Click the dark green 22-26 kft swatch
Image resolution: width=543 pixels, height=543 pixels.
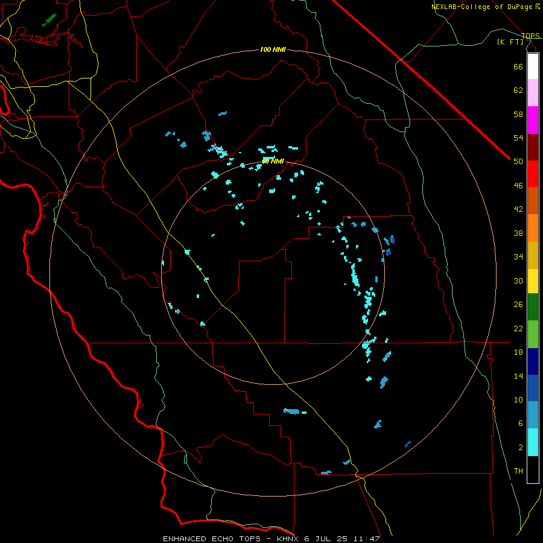point(533,307)
